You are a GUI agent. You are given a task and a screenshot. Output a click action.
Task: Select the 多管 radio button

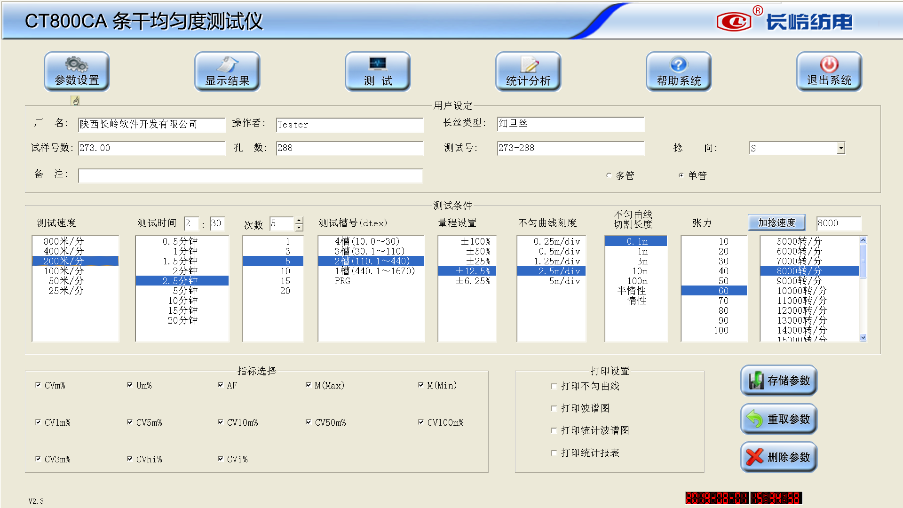point(609,176)
